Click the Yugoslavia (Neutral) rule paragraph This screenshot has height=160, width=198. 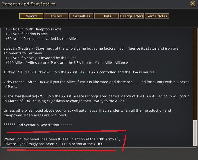click(96, 98)
